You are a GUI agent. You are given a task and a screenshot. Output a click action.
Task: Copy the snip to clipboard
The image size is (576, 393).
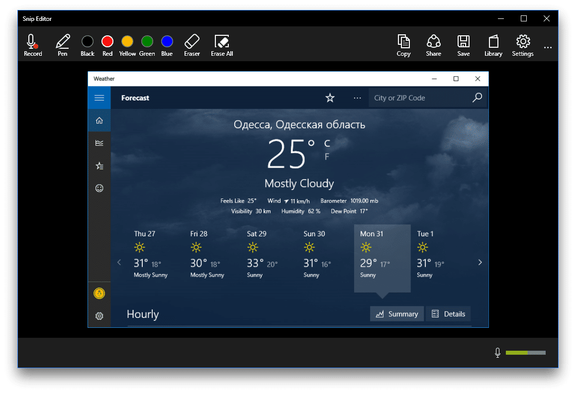403,45
